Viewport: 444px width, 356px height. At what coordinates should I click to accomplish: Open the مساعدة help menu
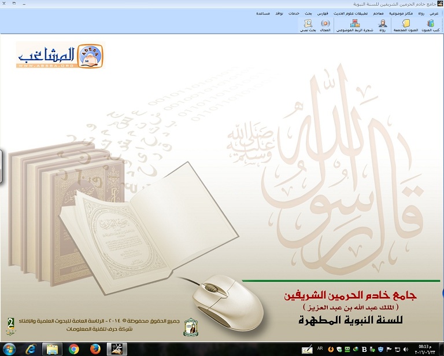coord(263,14)
